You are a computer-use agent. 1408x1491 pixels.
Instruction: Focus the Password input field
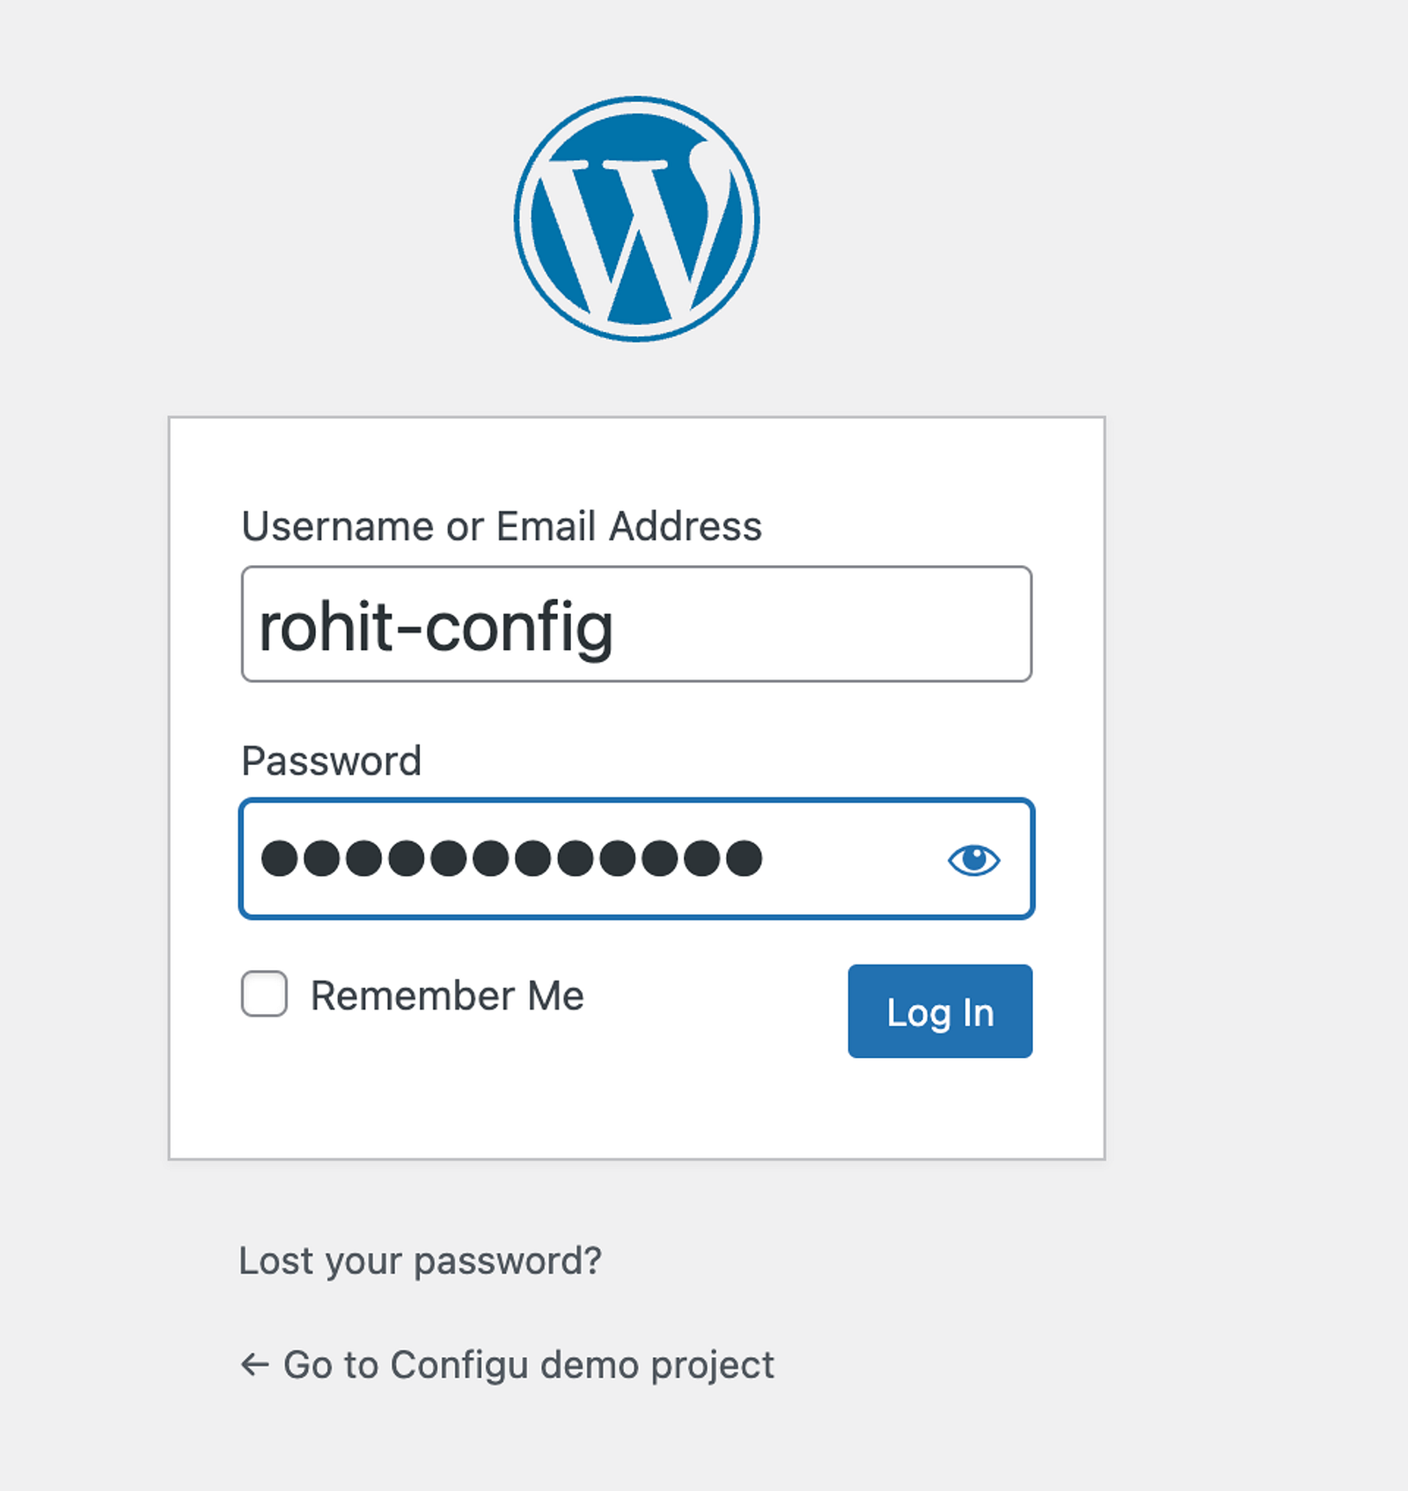point(636,859)
